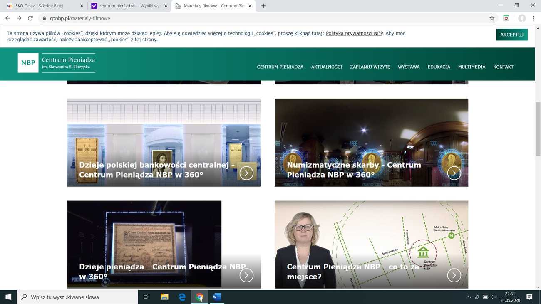Screen dimensions: 541x304
Task: Select the Materiały filmowe tab
Action: click(214, 6)
